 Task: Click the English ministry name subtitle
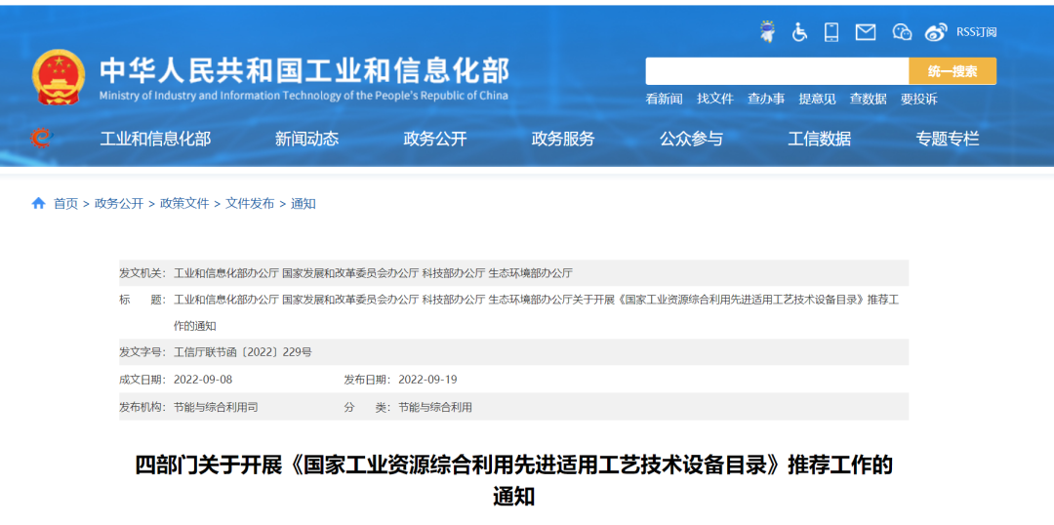click(x=304, y=96)
